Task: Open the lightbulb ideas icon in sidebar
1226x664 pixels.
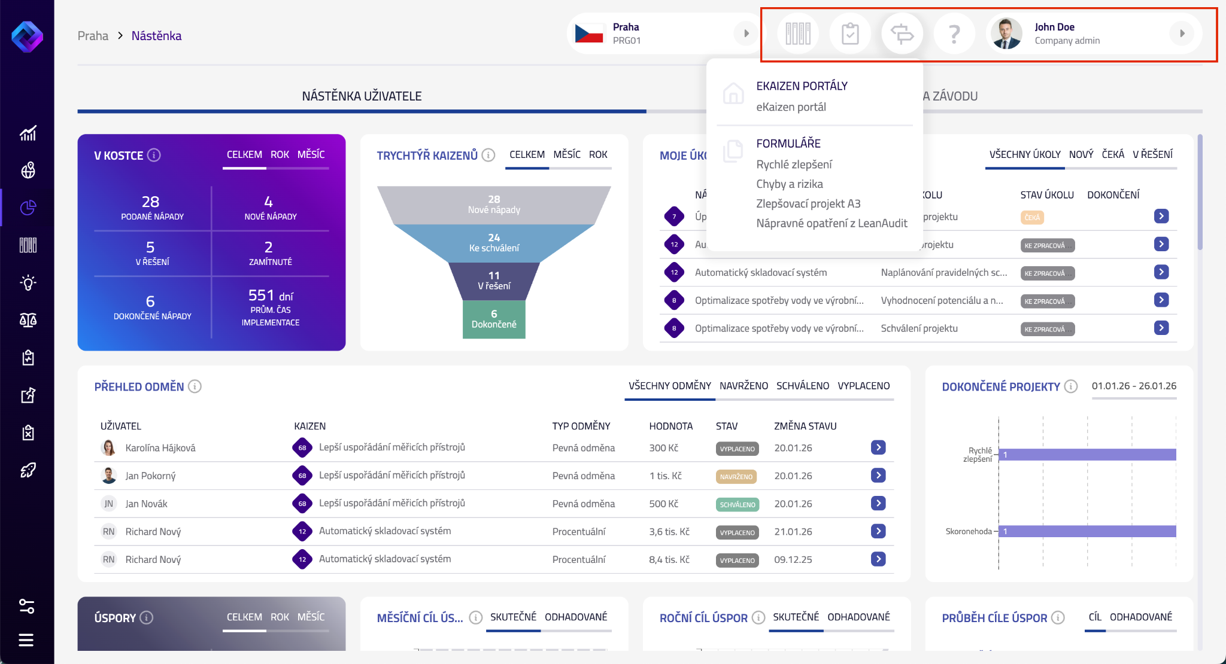Action: [x=28, y=283]
